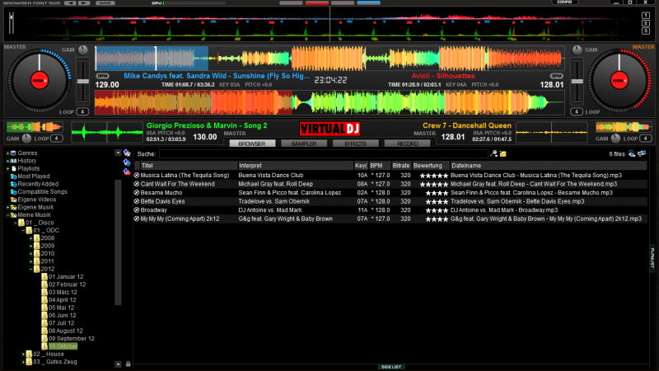This screenshot has height=371, width=659.
Task: Open the CONFIG settings
Action: [x=564, y=2]
